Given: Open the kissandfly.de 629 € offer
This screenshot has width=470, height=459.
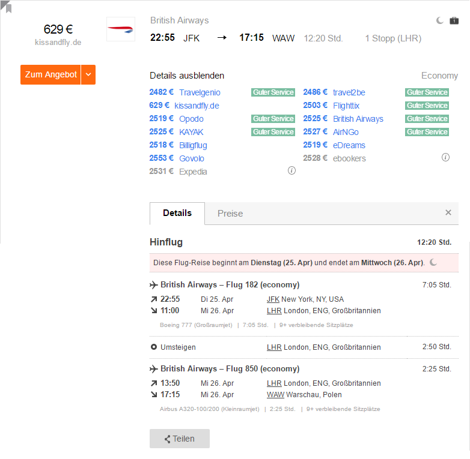Looking at the screenshot, I should [185, 106].
